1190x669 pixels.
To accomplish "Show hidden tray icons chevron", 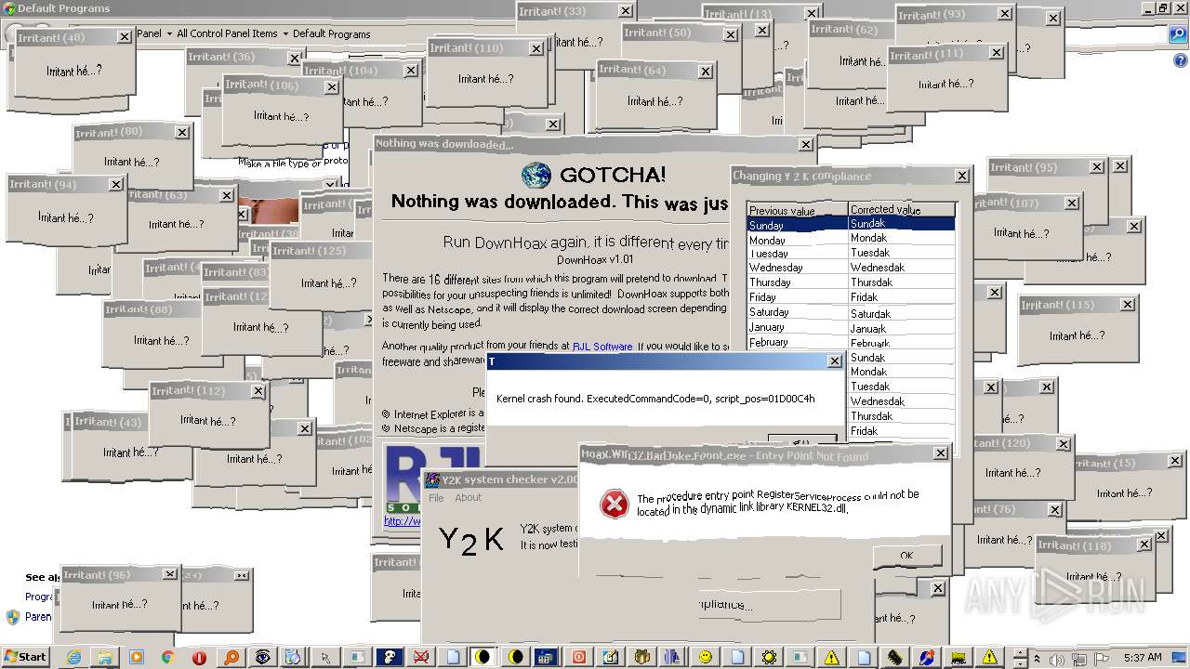I will click(1037, 659).
